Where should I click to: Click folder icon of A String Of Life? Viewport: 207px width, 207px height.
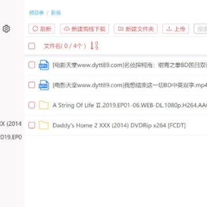click(x=44, y=105)
